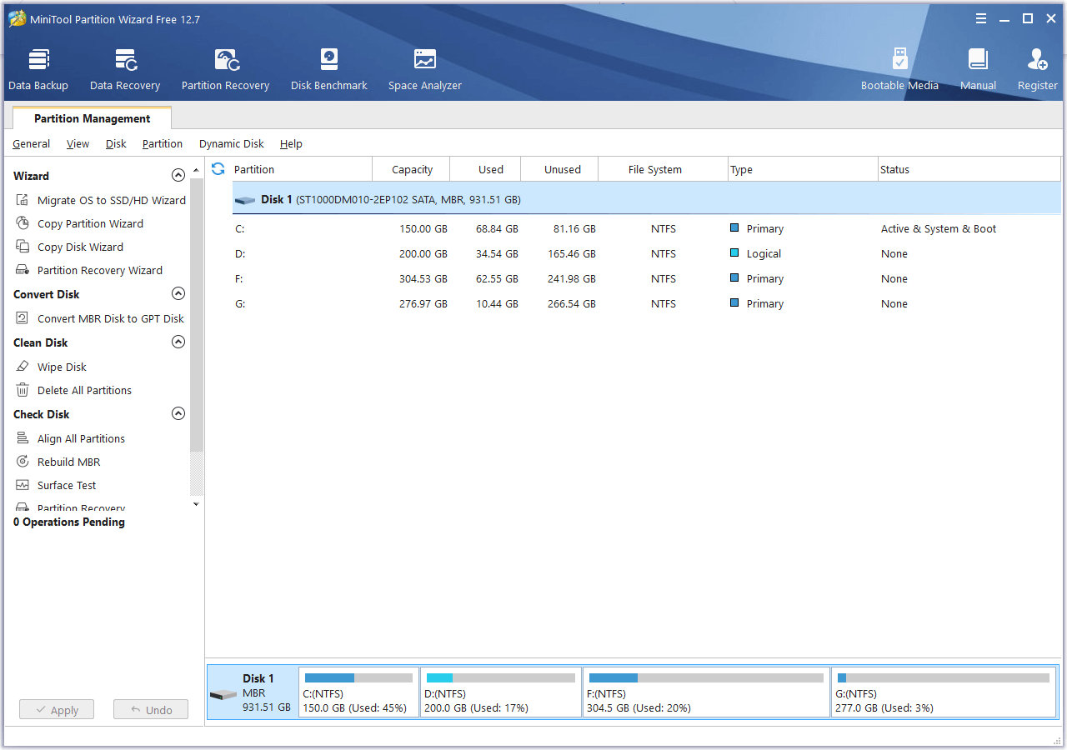
Task: Click the 304.53 GB capacity cell
Action: coord(423,278)
